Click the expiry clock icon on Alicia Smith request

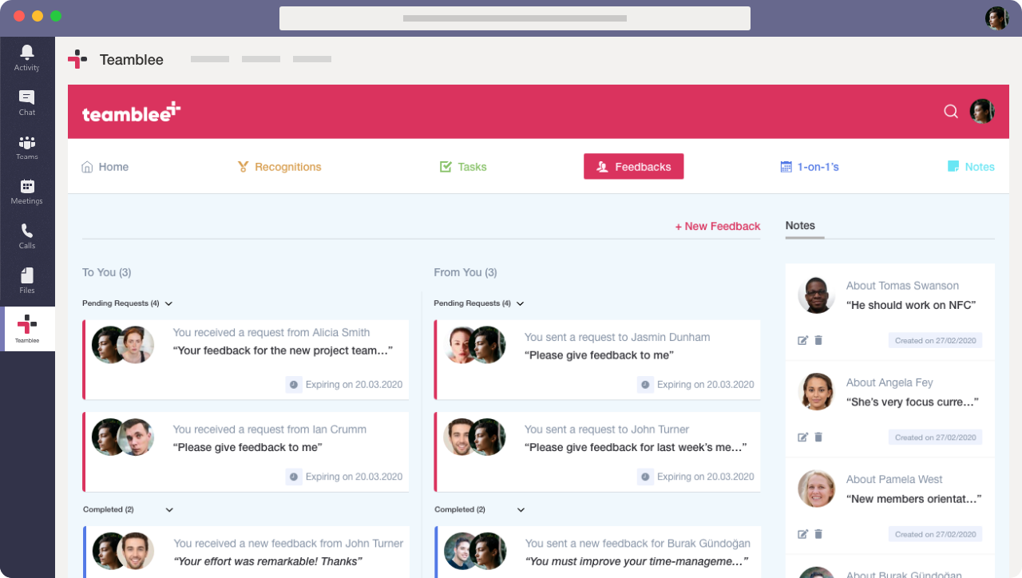point(294,384)
